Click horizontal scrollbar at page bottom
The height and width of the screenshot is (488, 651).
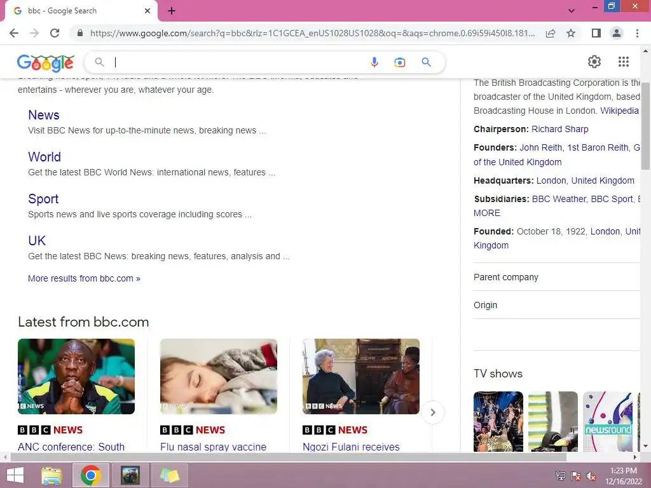click(289, 457)
